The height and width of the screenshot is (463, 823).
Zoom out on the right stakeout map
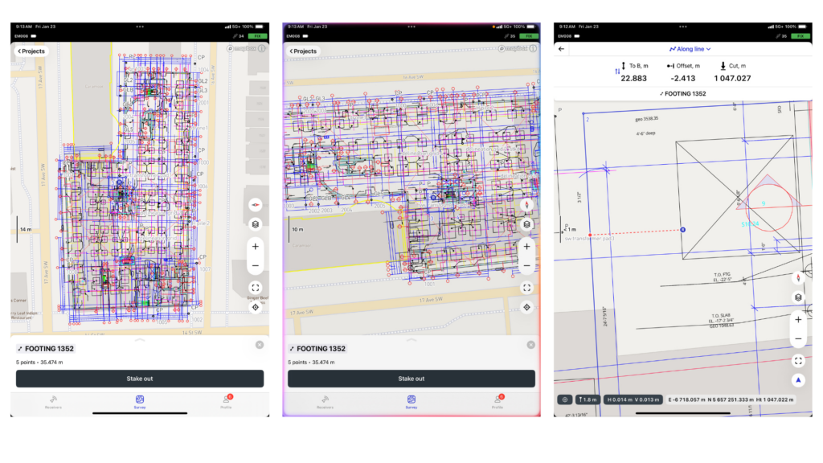pyautogui.click(x=798, y=339)
